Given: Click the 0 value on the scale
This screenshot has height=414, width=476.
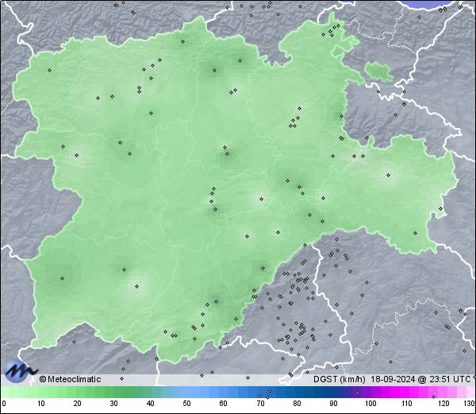Looking at the screenshot, I should 4,404.
